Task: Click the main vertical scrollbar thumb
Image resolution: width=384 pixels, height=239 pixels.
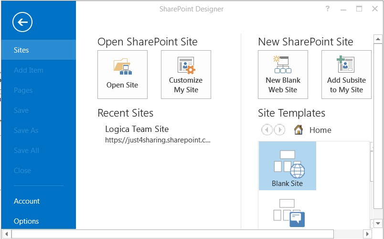Action: tap(378, 126)
